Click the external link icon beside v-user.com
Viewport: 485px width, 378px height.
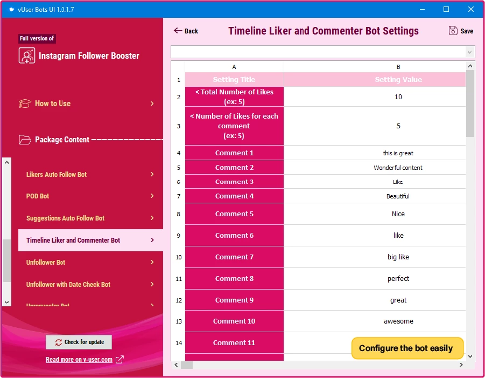tap(120, 360)
